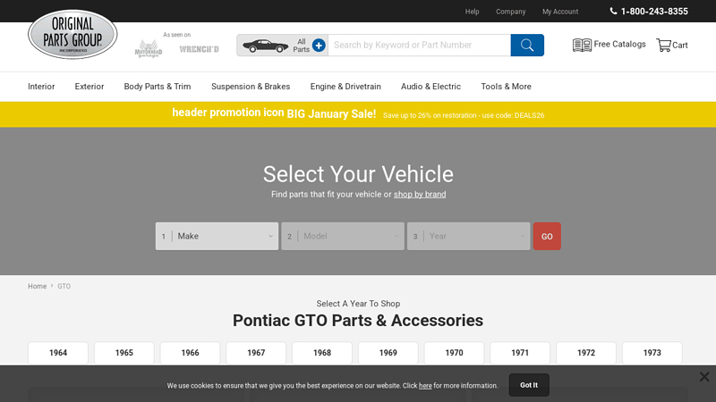Click the Free Catalogs text link
This screenshot has height=402, width=716.
[619, 44]
